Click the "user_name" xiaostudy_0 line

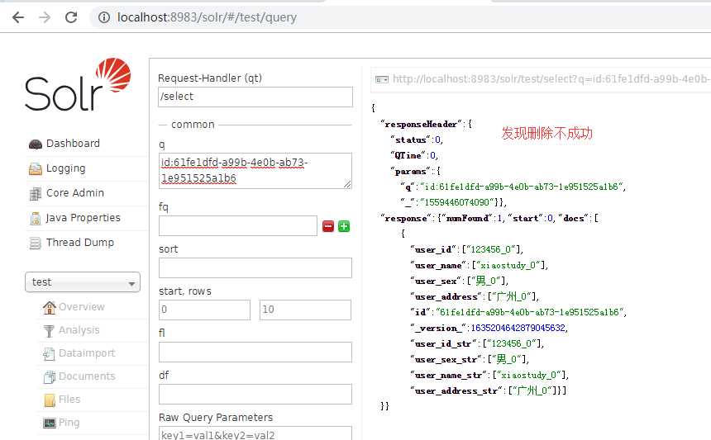click(x=479, y=265)
